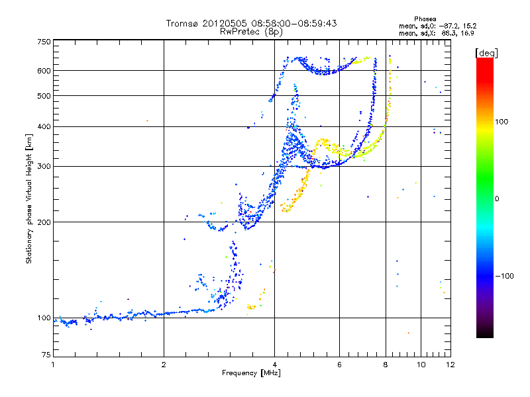This screenshot has width=530, height=397.
Task: Click the y-axis value '75'
Action: tap(46, 355)
